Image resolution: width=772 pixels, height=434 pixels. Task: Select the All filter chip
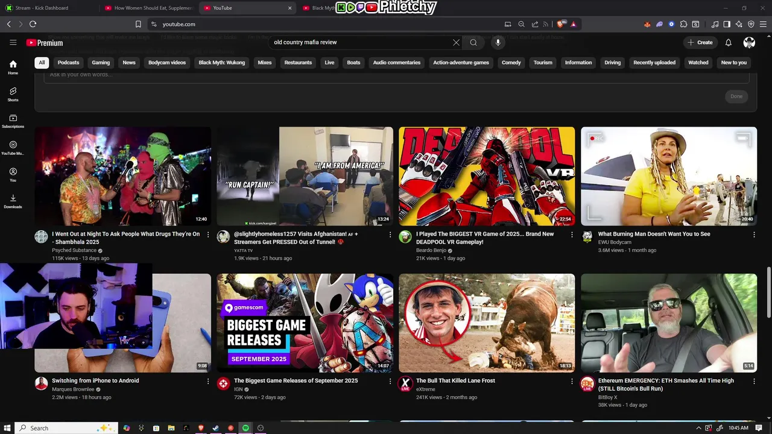42,63
